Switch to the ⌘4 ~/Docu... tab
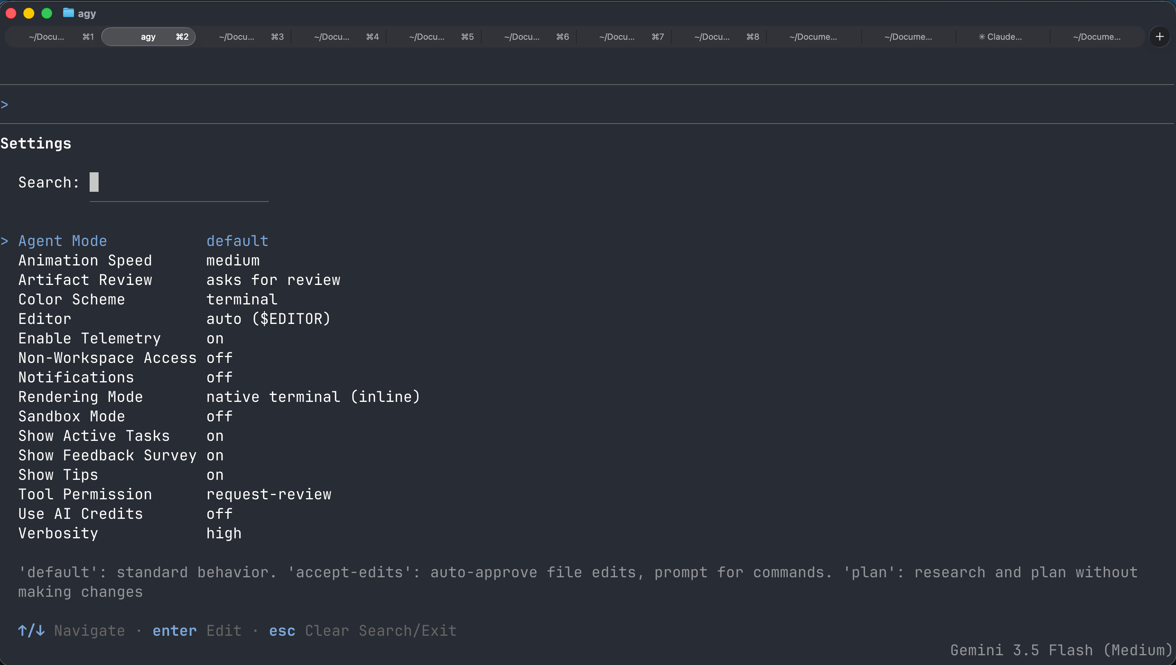 pos(339,37)
